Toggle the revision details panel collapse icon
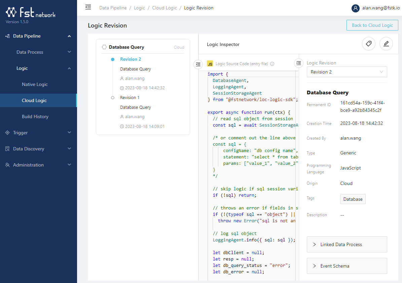 (x=298, y=63)
